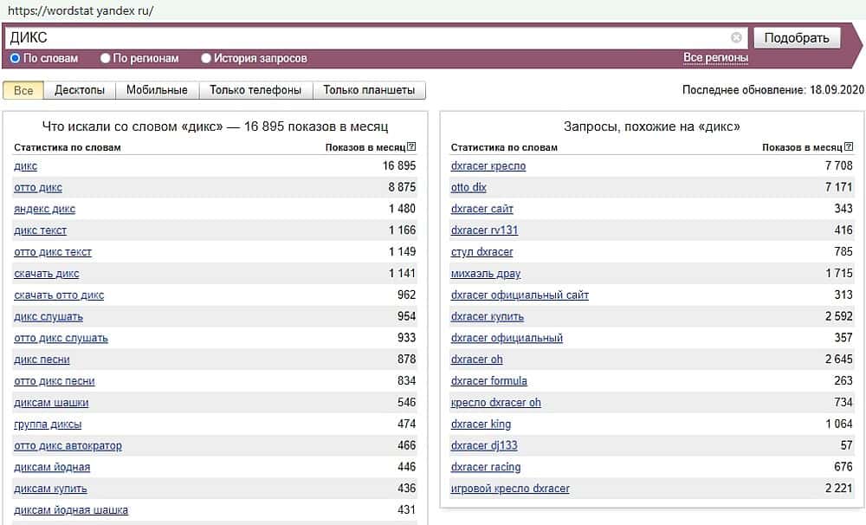Switch to the 'Десктопы' tab
The image size is (866, 525).
[80, 90]
